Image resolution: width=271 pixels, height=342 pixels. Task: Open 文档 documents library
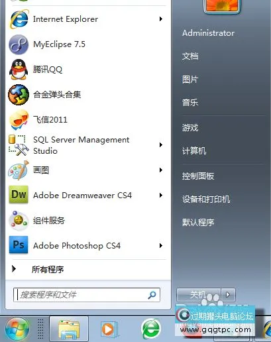click(190, 56)
